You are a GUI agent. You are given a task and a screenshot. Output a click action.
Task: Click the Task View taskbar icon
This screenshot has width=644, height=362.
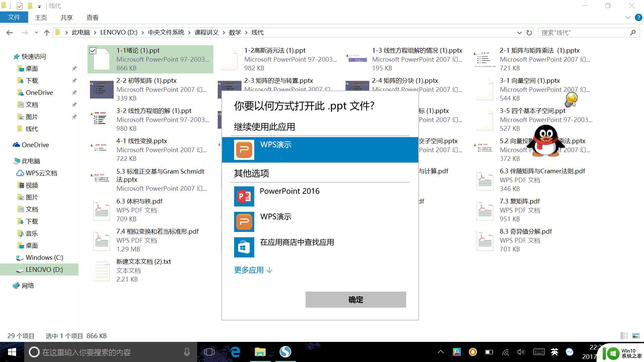209,352
